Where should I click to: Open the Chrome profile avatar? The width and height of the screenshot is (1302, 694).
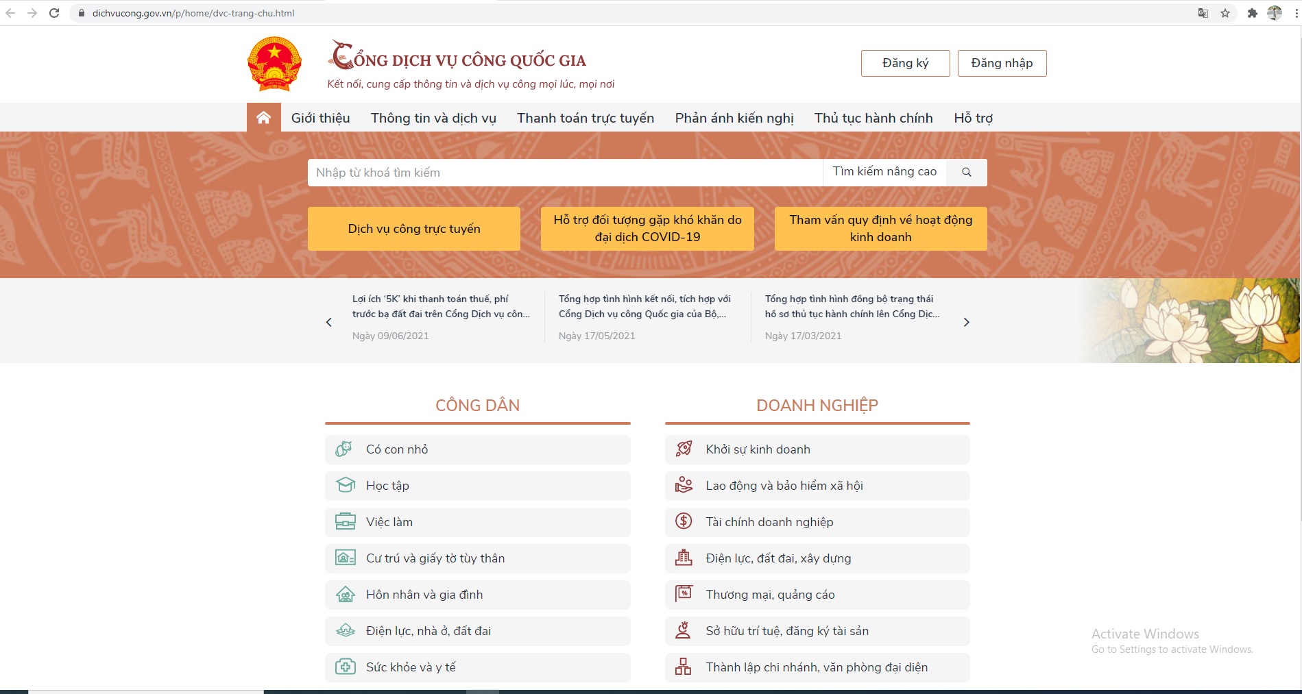pos(1275,13)
